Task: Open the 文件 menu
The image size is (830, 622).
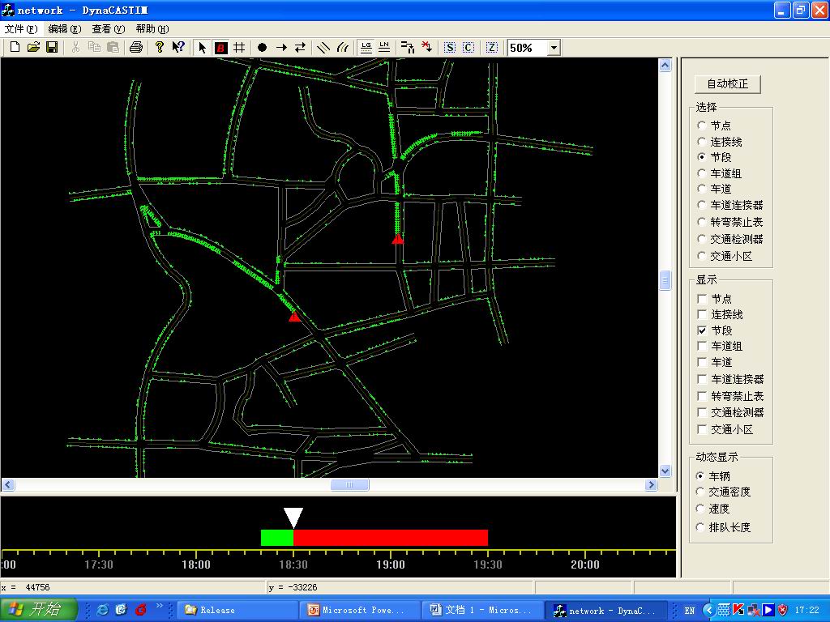Action: click(20, 29)
